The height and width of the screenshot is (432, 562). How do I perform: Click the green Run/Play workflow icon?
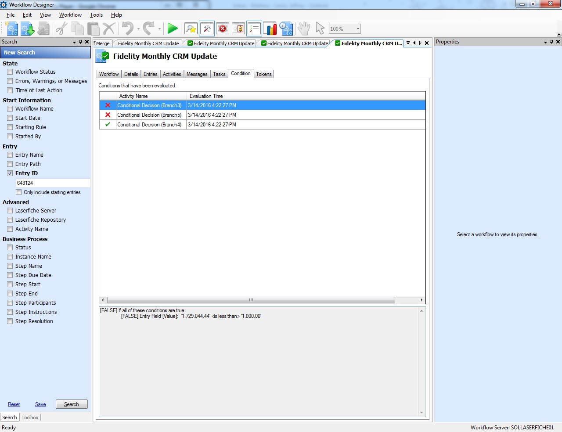click(173, 29)
